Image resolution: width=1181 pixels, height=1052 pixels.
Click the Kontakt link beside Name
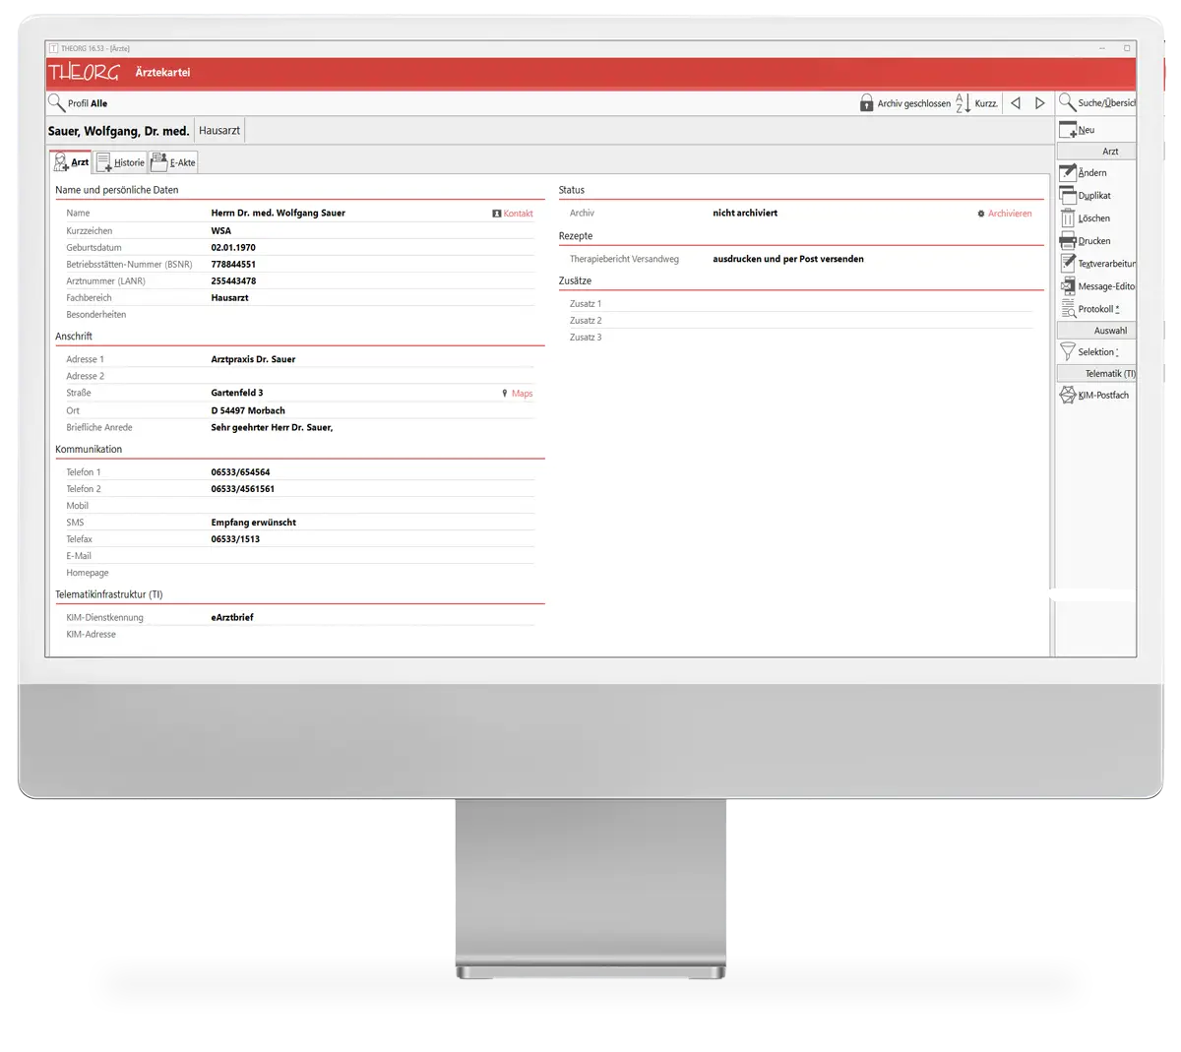point(517,214)
